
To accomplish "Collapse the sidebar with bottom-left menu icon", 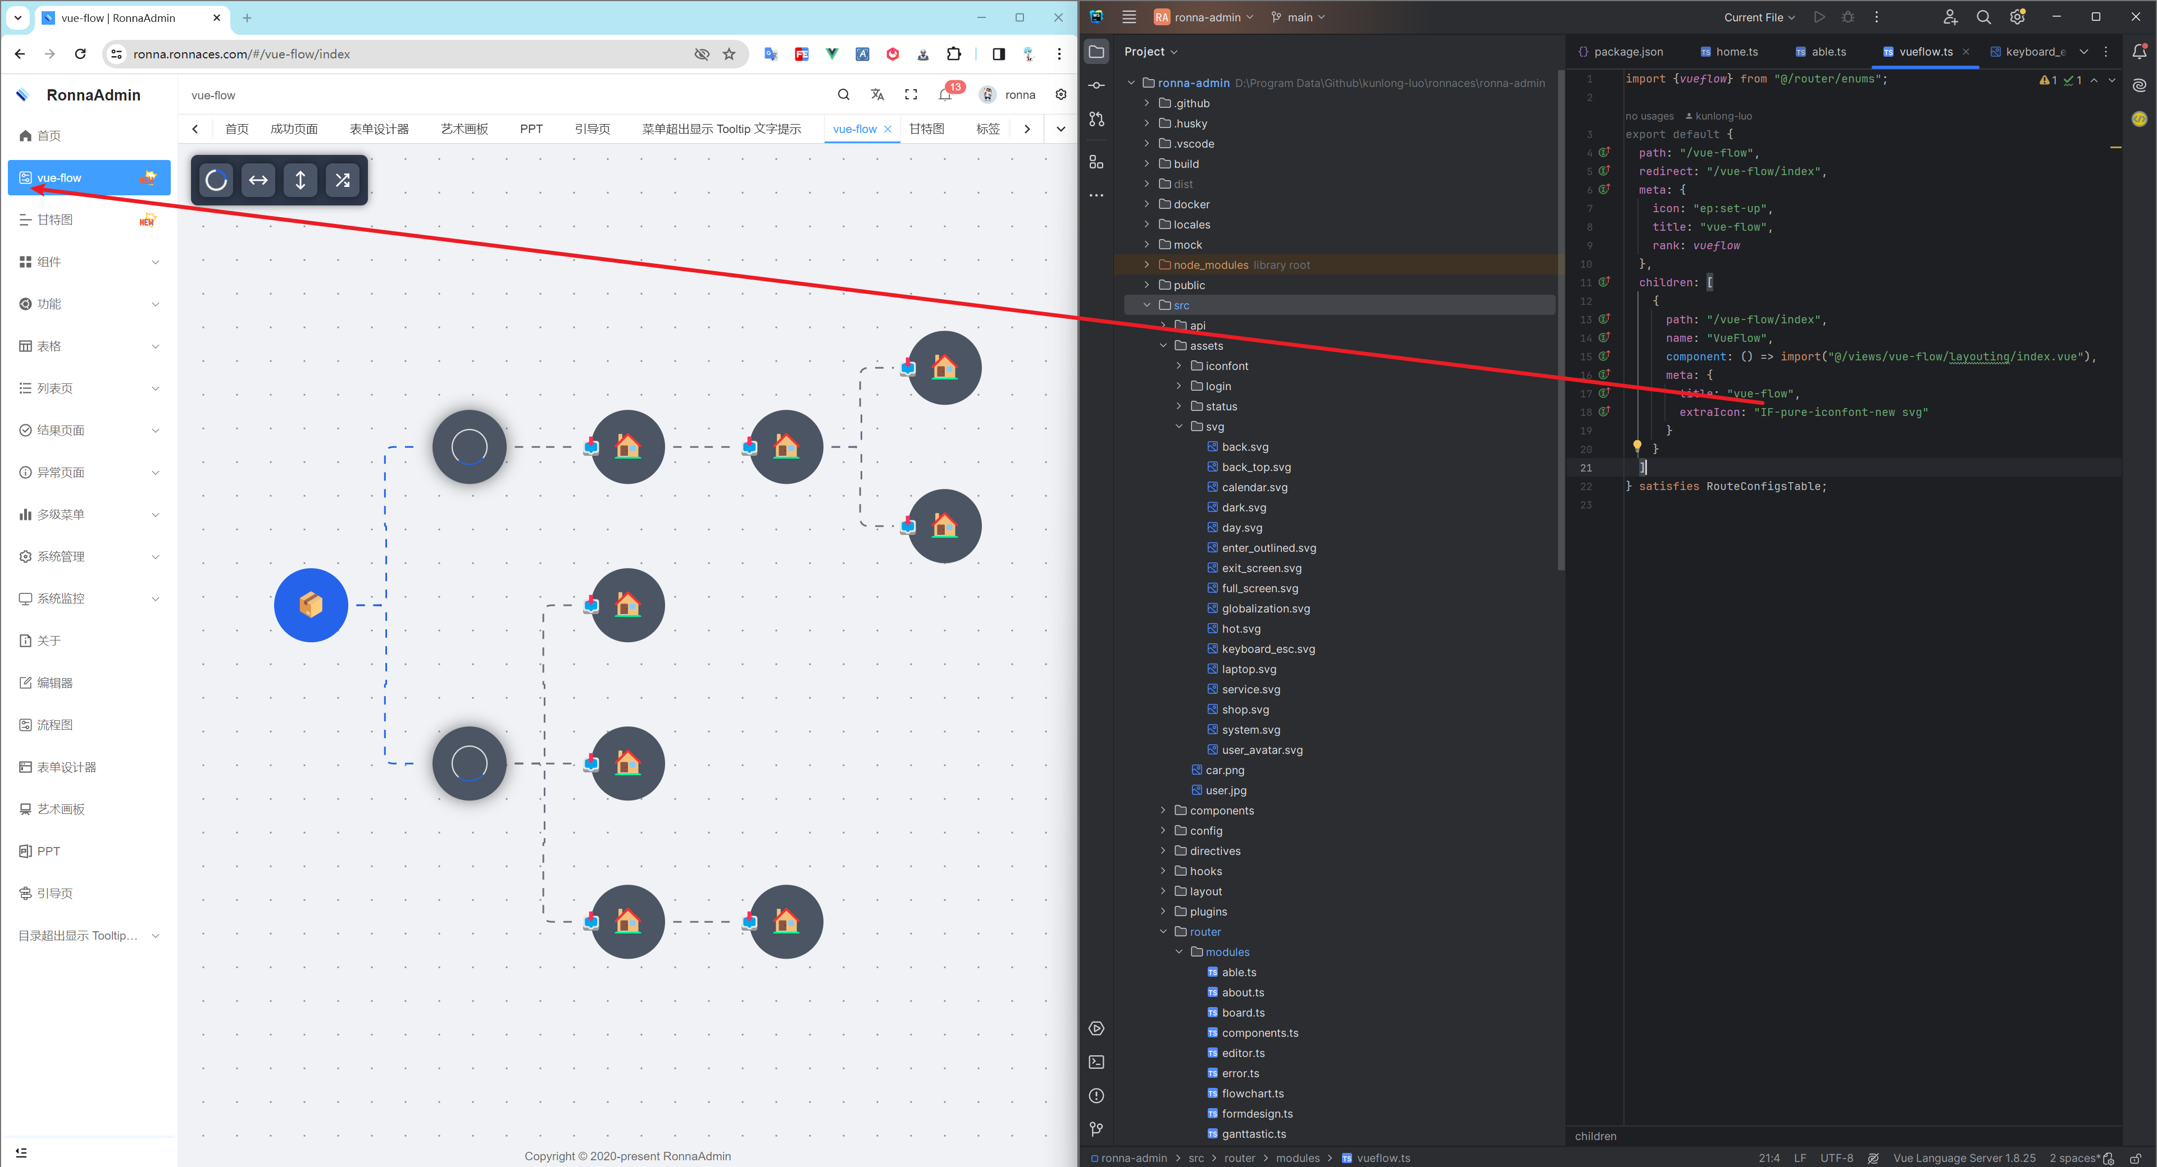I will (22, 1152).
